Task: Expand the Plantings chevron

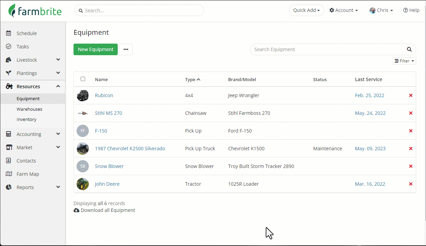Action: pyautogui.click(x=58, y=73)
